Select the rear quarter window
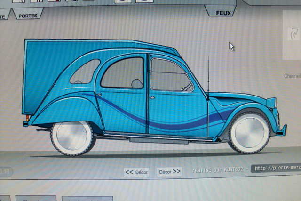This screenshot has height=201, width=301. tap(85, 72)
